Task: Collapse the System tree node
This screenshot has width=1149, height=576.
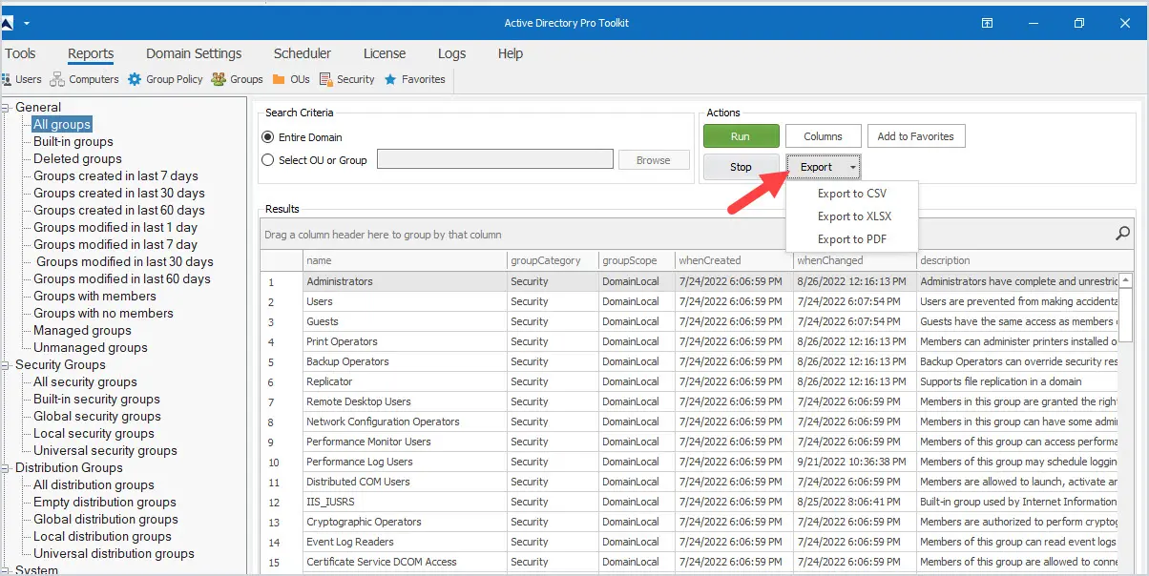Action: (x=7, y=570)
